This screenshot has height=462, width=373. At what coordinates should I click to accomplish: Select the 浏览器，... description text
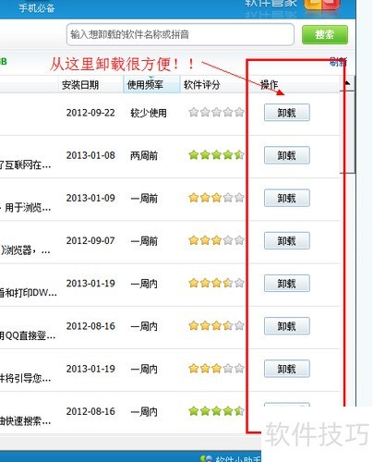25,250
